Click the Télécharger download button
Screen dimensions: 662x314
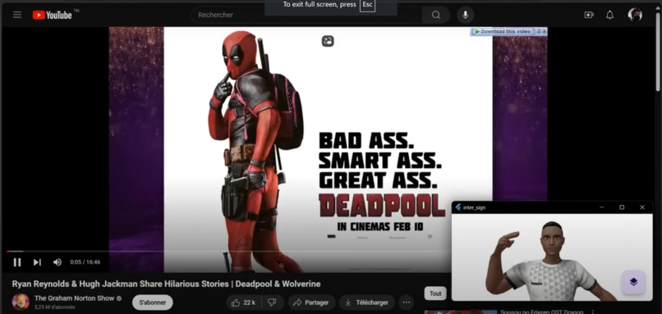coord(367,303)
